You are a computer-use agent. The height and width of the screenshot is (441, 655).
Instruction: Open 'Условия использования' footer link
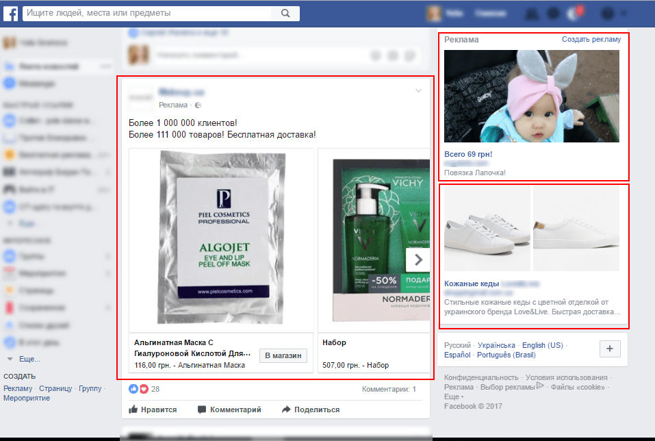[x=567, y=377]
